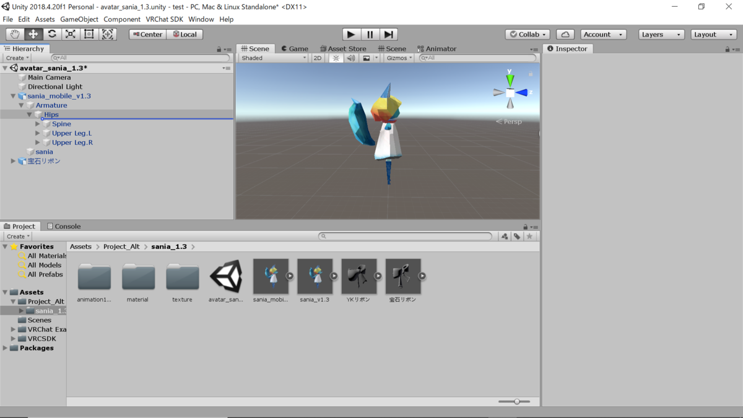Toggle the Hierarchy panel lock icon
The height and width of the screenshot is (418, 743).
tap(219, 49)
